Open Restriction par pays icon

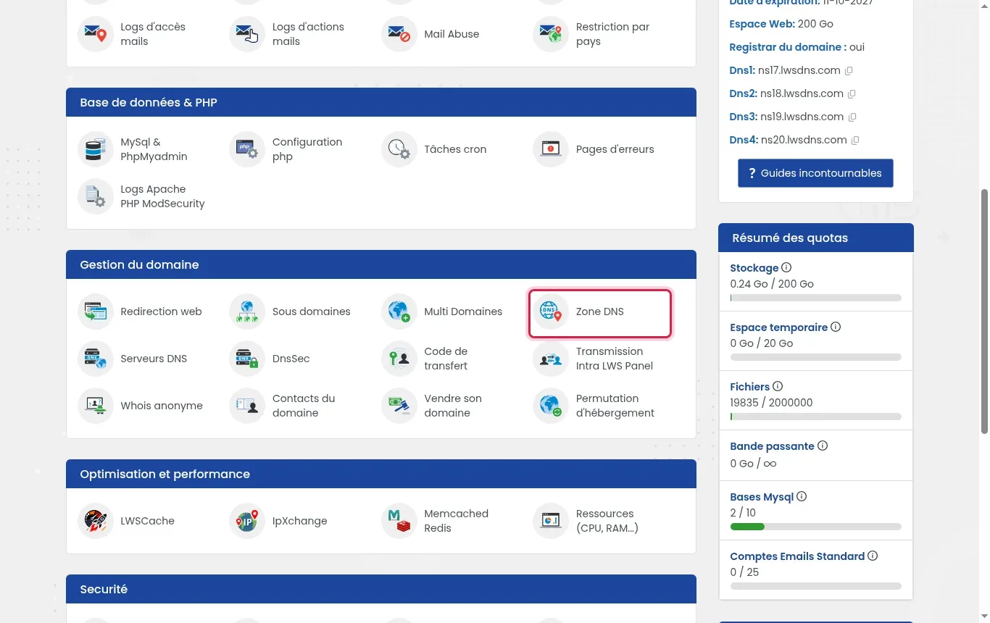[x=551, y=34]
